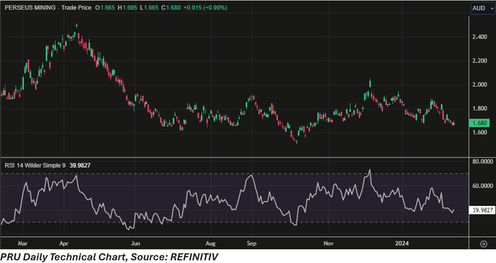Click the Sep label on the time axis
The width and height of the screenshot is (496, 263).
pos(251,243)
